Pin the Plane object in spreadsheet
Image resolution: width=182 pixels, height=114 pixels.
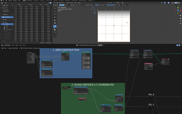tap(13, 6)
